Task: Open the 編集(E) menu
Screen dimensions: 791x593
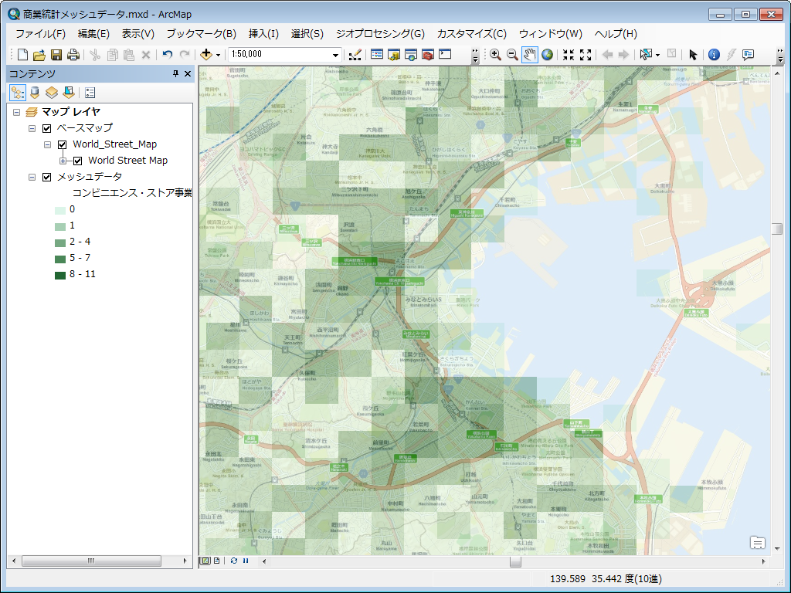Action: point(93,34)
